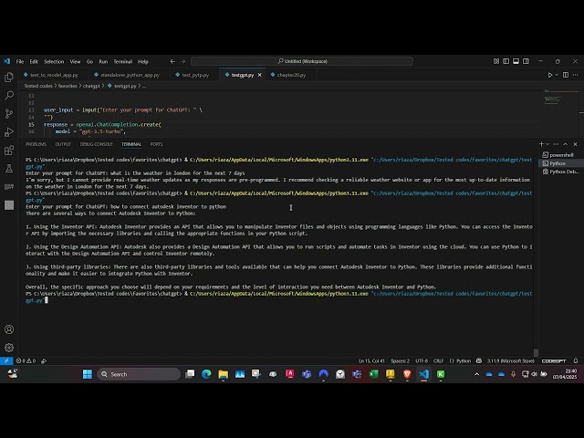This screenshot has width=584, height=438.
Task: Click the workspace search command center
Action: [302, 61]
